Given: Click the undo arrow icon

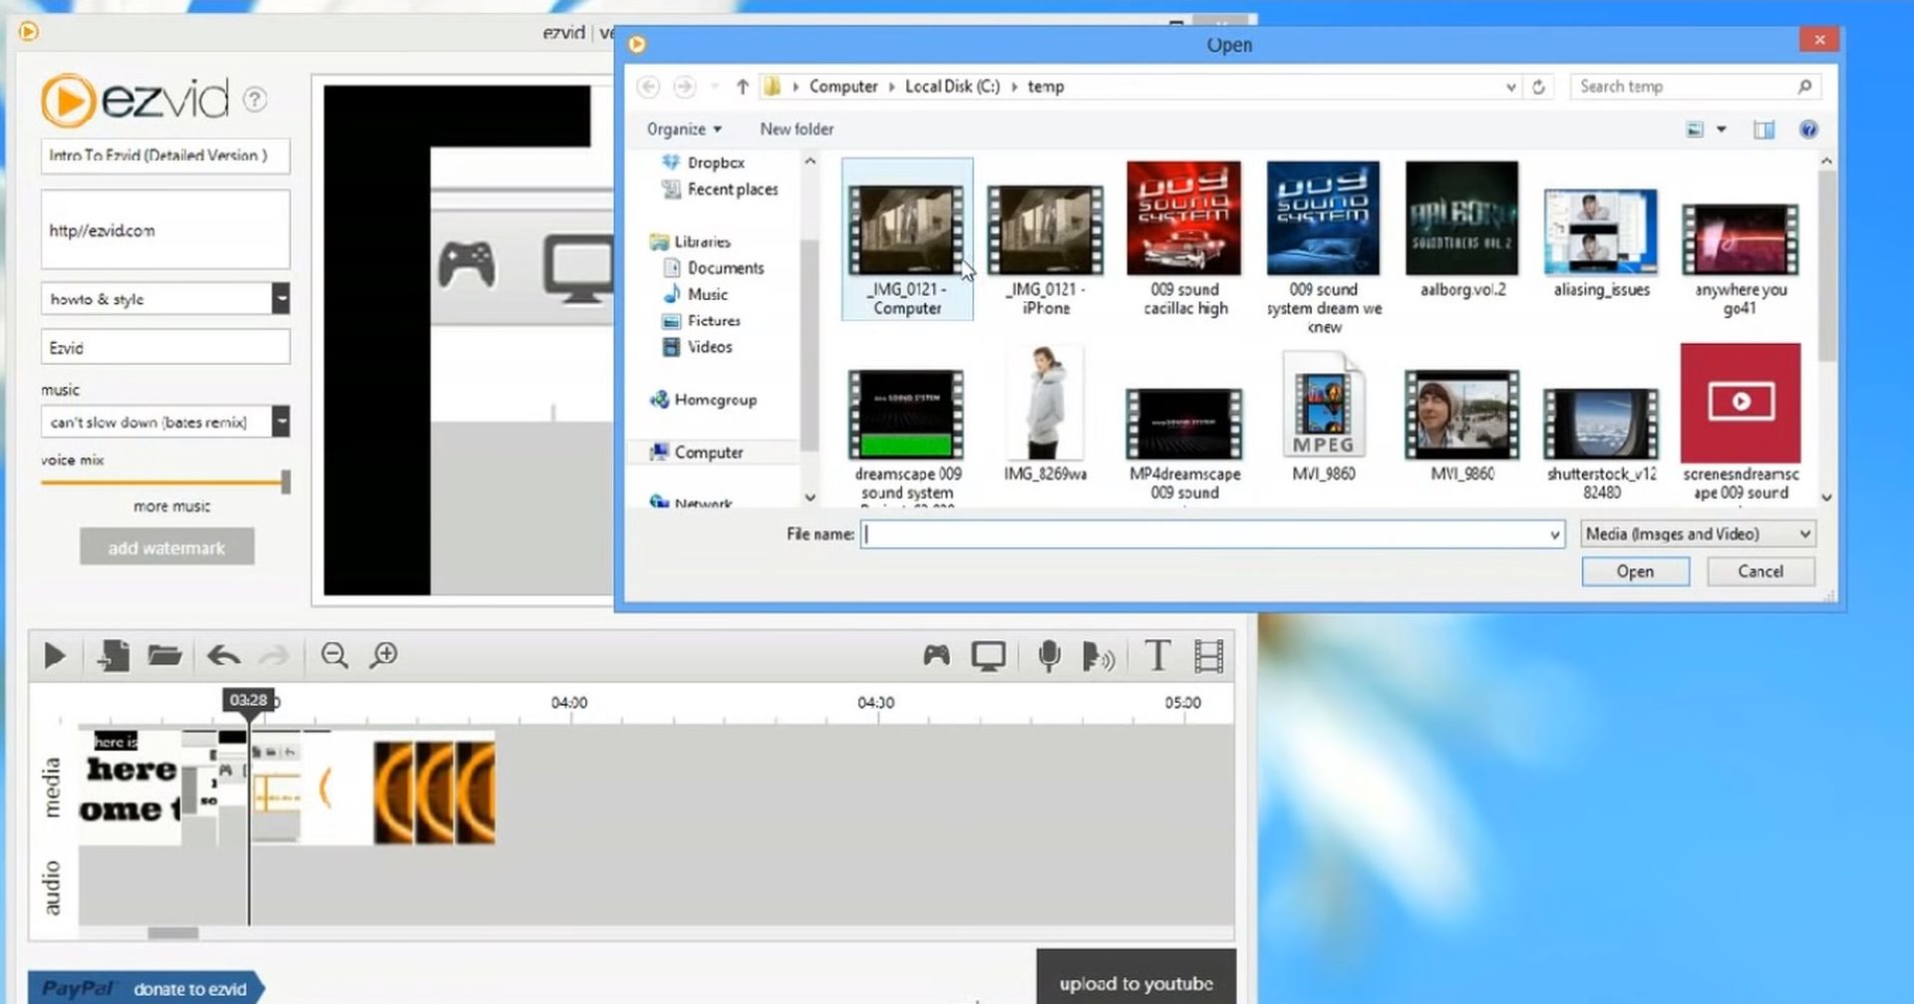Looking at the screenshot, I should (223, 656).
